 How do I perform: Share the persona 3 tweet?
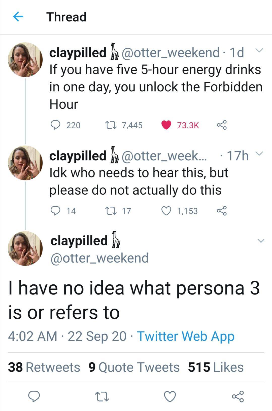[x=238, y=396]
